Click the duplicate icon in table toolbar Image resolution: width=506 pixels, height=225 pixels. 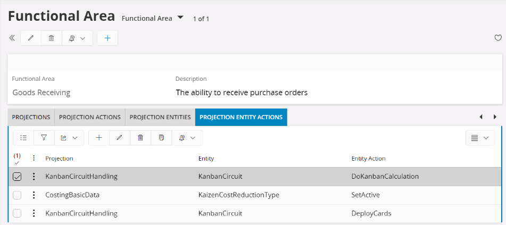(161, 138)
